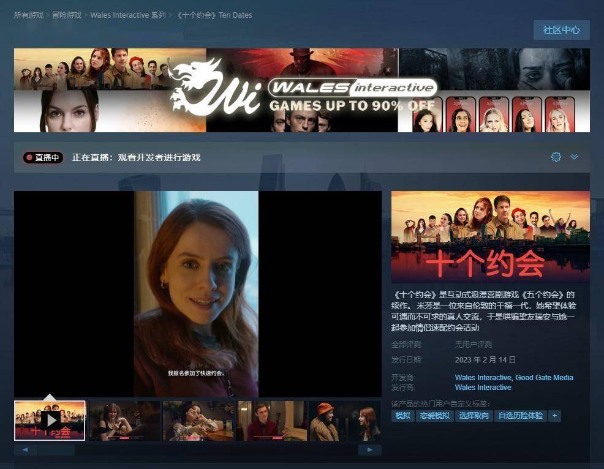Screen dimensions: 604x469
Task: Click the 正在直播：观看开发者进行游戏 broadcast title
Action: [x=136, y=157]
